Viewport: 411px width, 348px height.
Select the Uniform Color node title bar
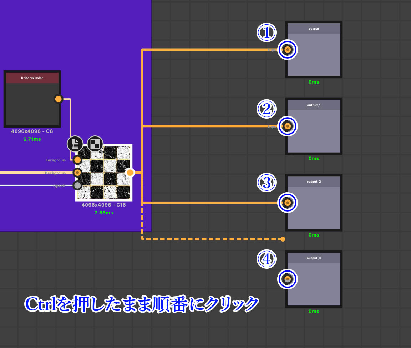(32, 78)
